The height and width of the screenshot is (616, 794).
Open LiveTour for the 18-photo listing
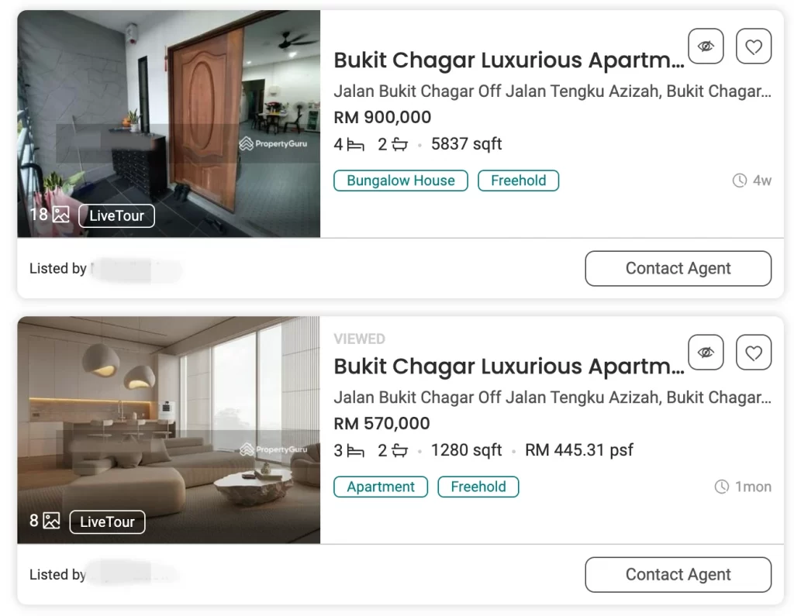click(x=116, y=215)
